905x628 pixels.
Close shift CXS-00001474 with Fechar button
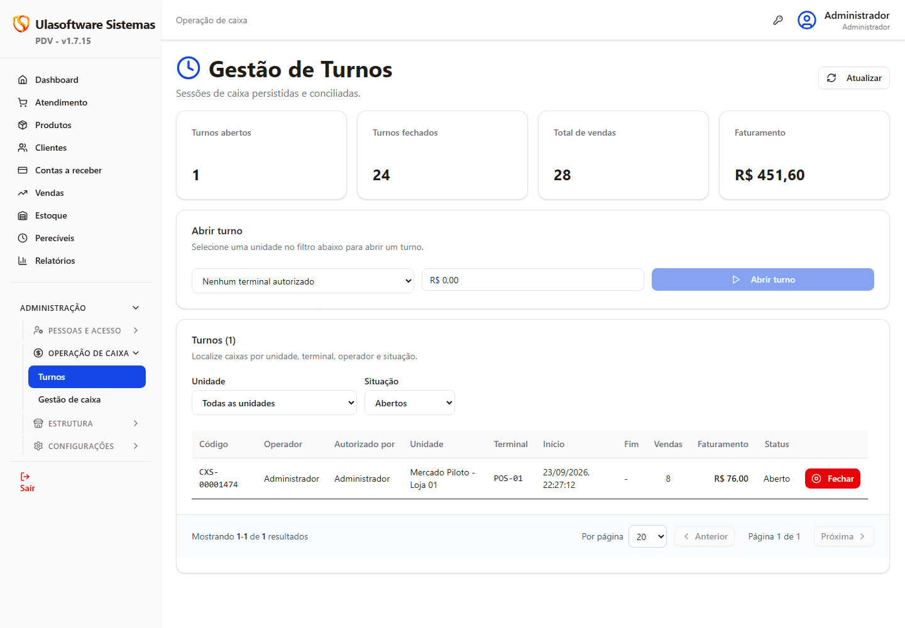point(833,479)
